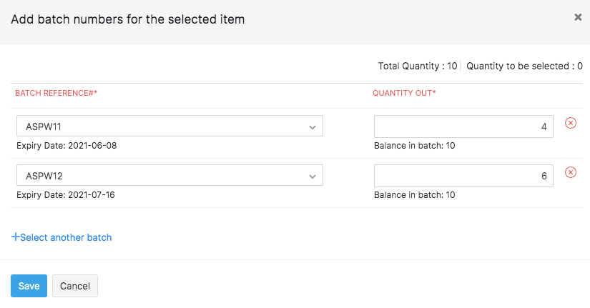Expand the chevron arrow beside ASPW12

click(313, 177)
